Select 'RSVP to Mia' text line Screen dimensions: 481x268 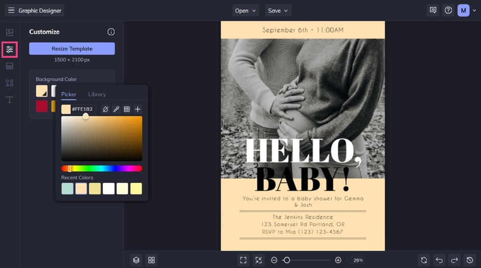pyautogui.click(x=303, y=232)
